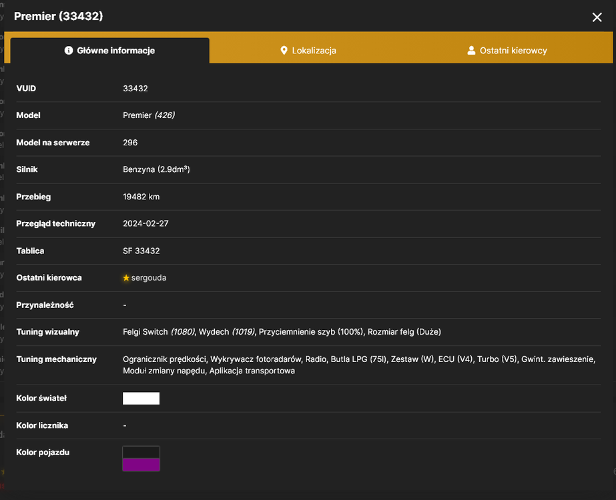
Task: Open the sergouda driver link
Action: pyautogui.click(x=149, y=278)
